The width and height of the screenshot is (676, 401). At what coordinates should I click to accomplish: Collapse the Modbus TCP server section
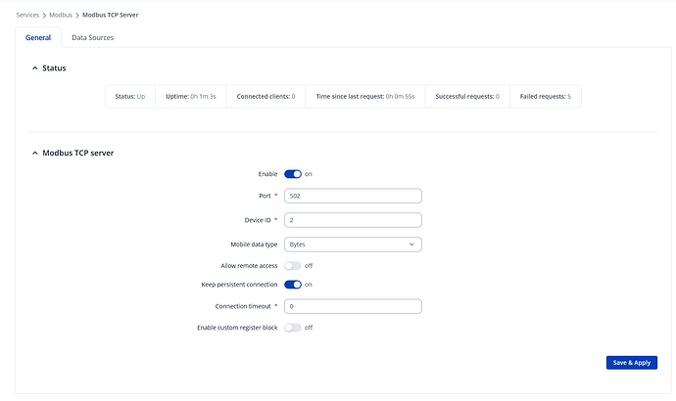click(35, 154)
